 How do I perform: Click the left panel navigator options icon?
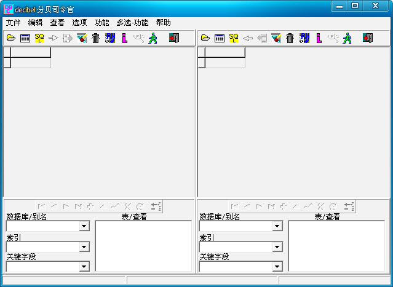click(x=156, y=206)
